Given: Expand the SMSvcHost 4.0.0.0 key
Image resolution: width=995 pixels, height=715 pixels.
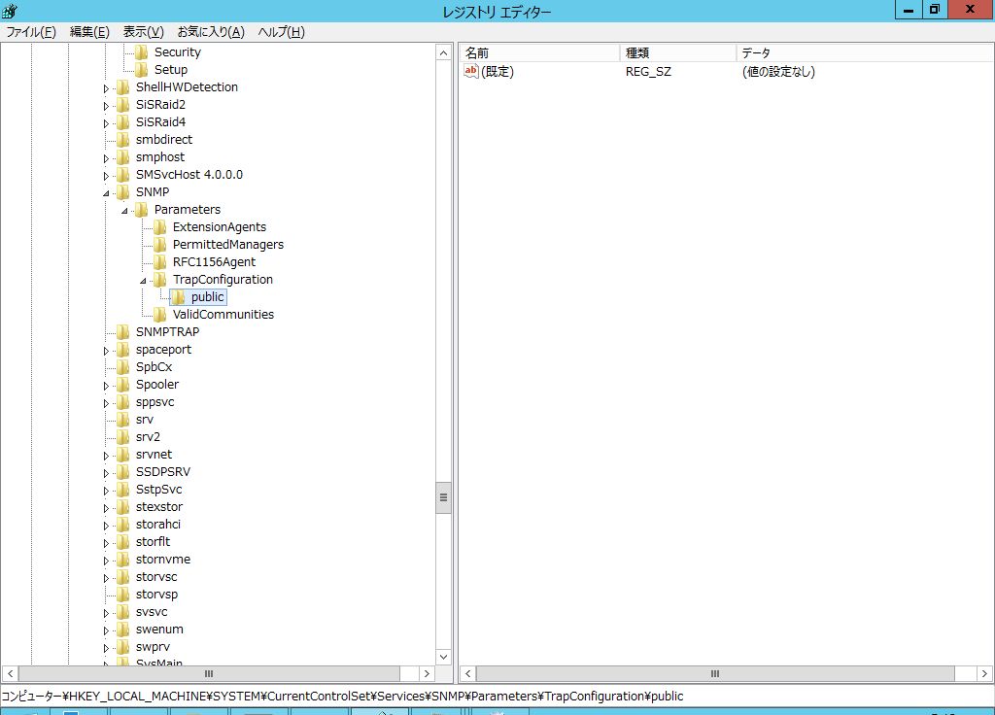Looking at the screenshot, I should (106, 176).
